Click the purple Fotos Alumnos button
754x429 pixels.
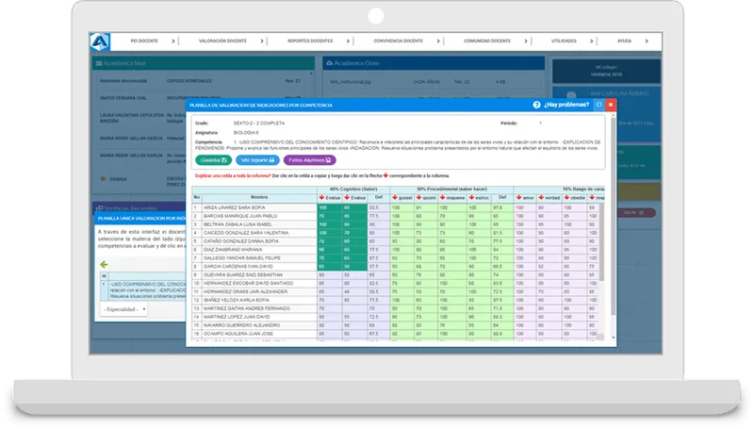click(310, 160)
